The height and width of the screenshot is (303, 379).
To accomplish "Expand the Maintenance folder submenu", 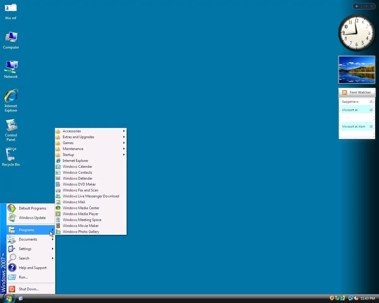I will click(91, 149).
